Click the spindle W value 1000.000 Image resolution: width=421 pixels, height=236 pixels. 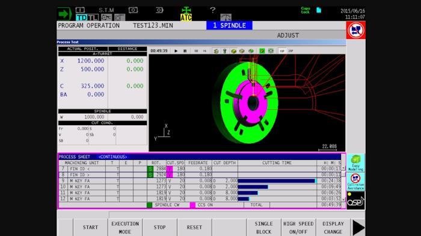pos(94,117)
